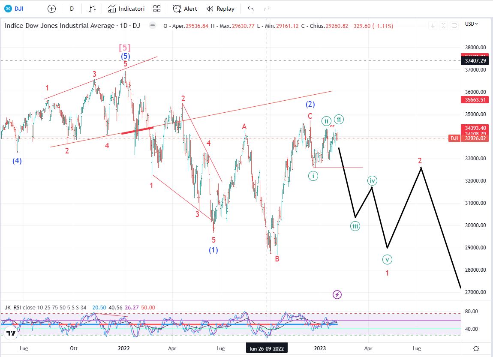
Task: Open the Indicatori indicators menu
Action: click(126, 9)
